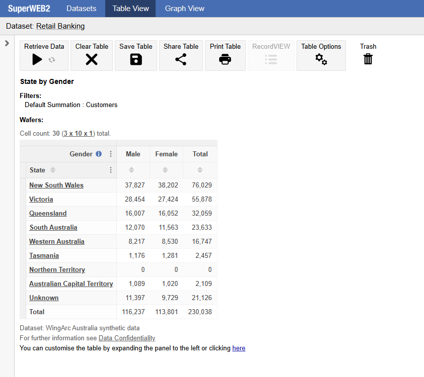
Task: Open the Datasets tab
Action: coord(81,8)
